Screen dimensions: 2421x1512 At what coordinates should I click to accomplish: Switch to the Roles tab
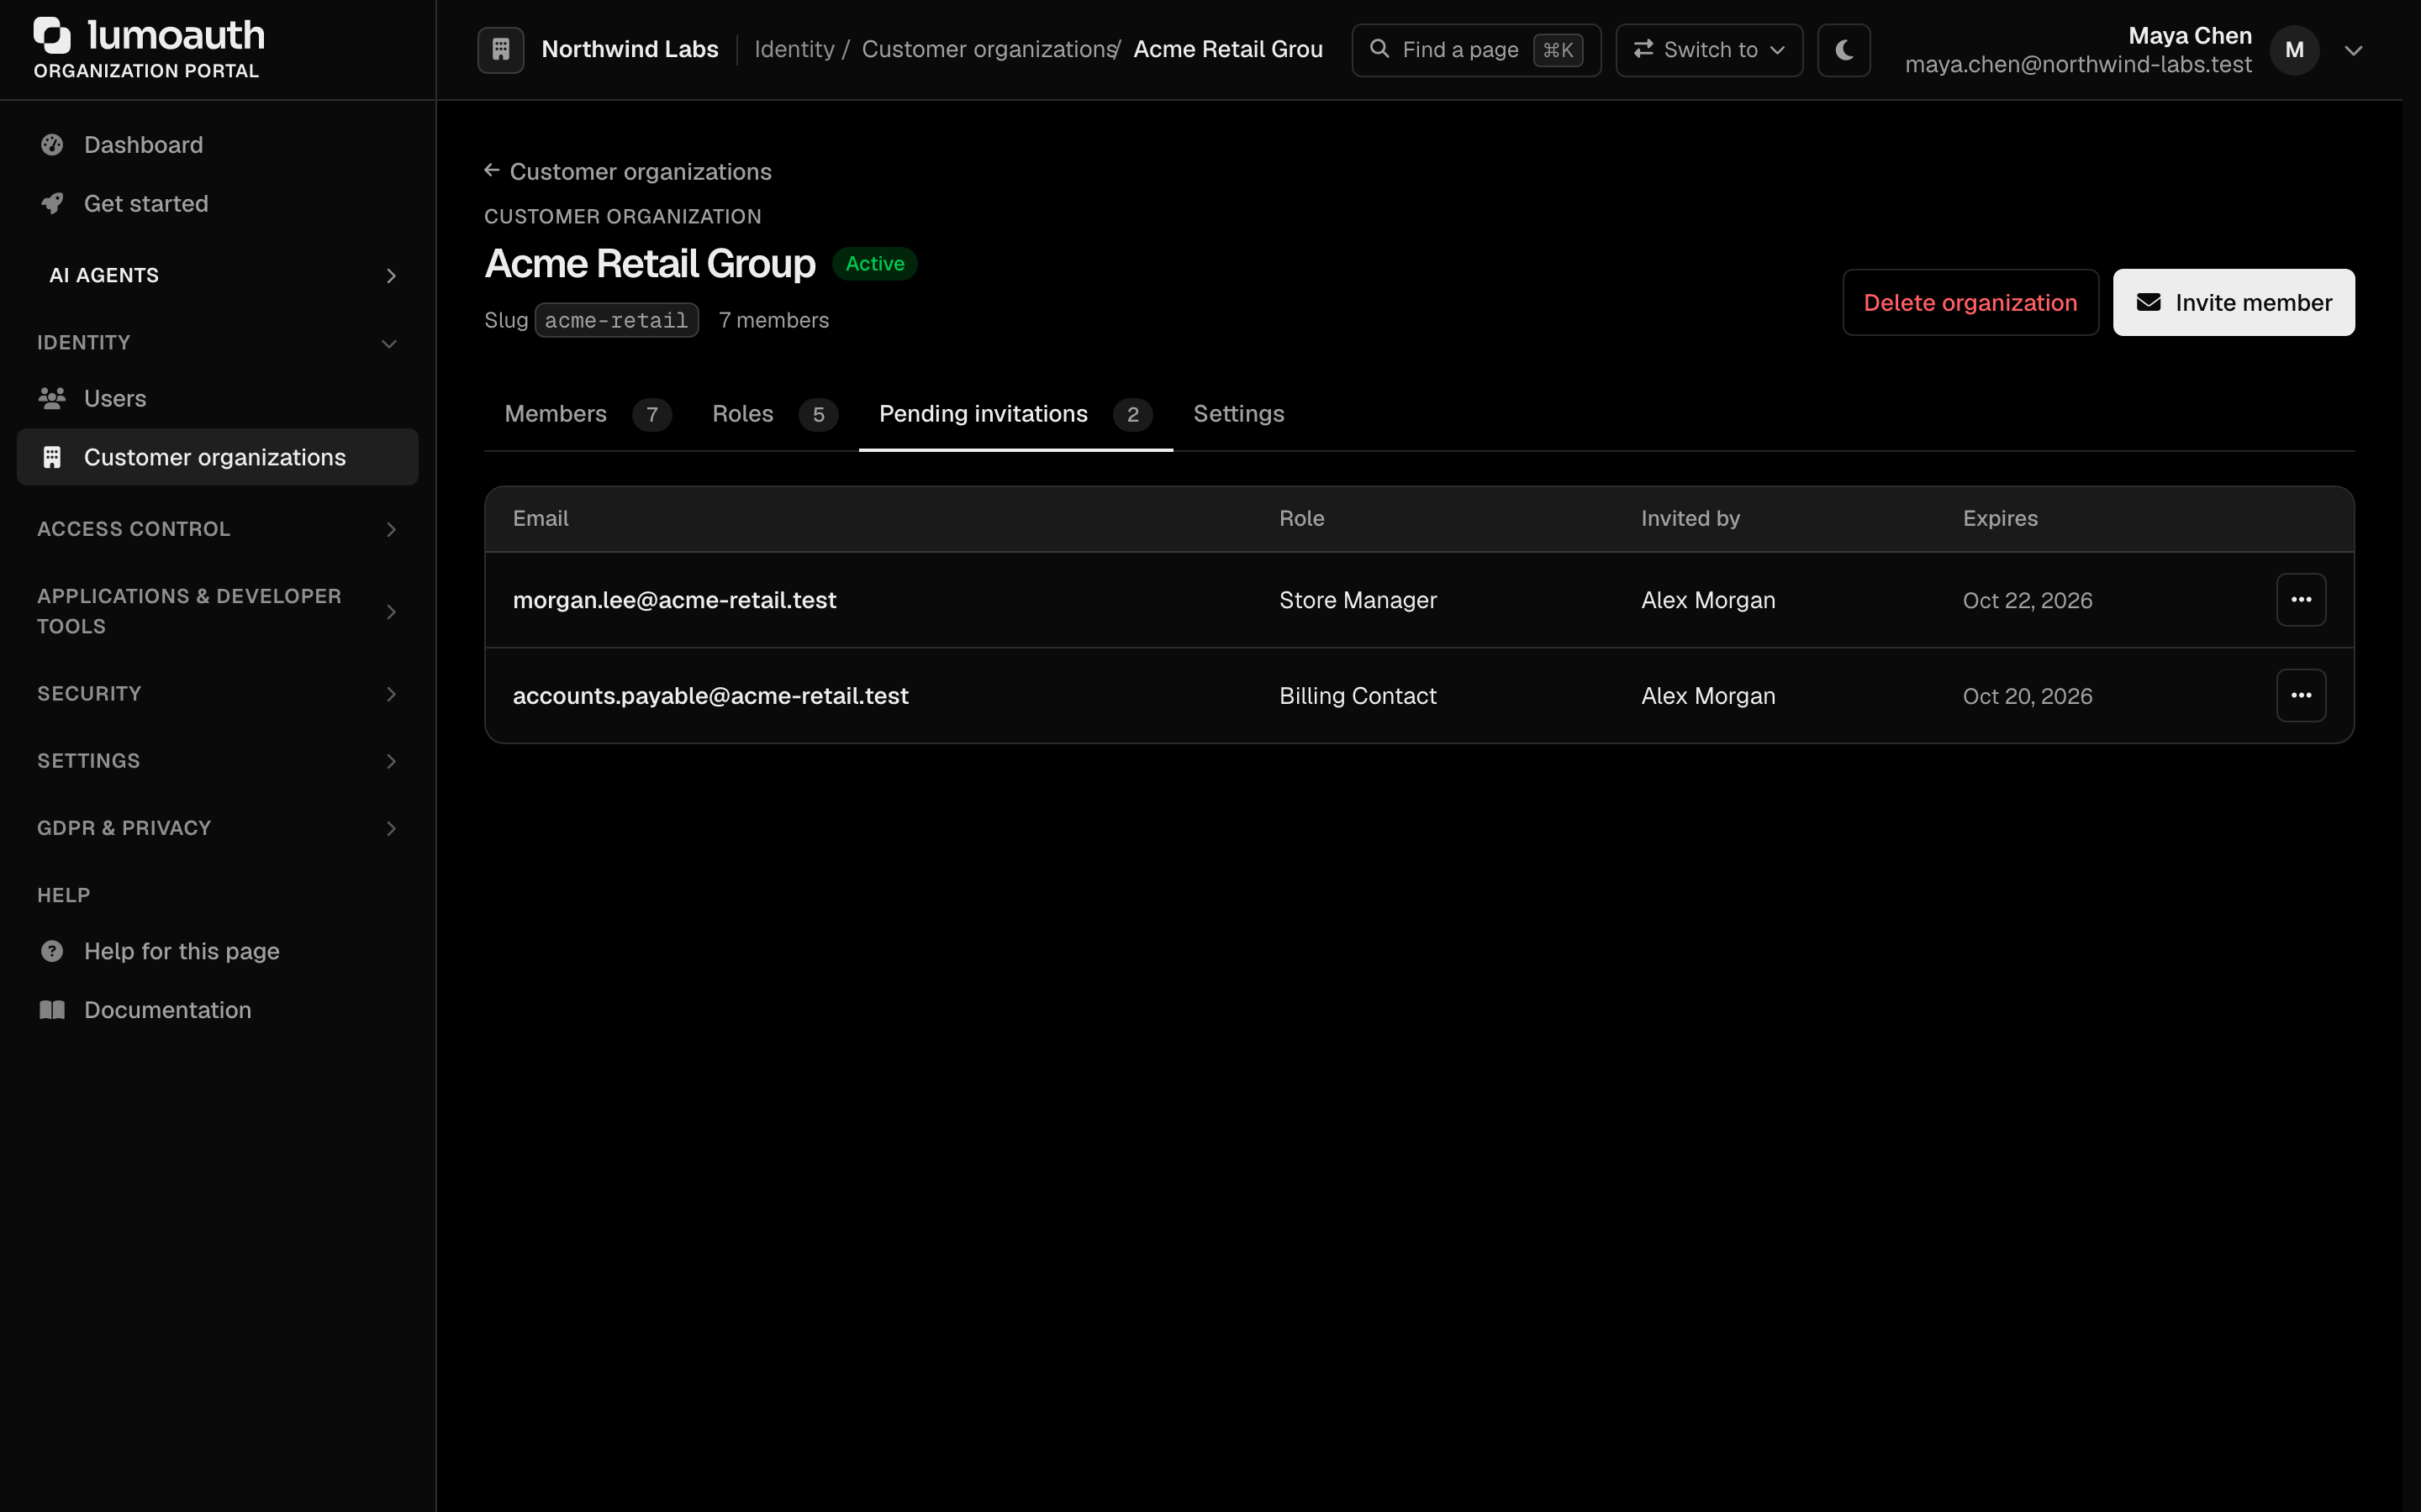pyautogui.click(x=774, y=414)
